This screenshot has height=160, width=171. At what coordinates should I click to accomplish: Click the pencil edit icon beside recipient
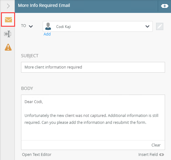pos(160,26)
